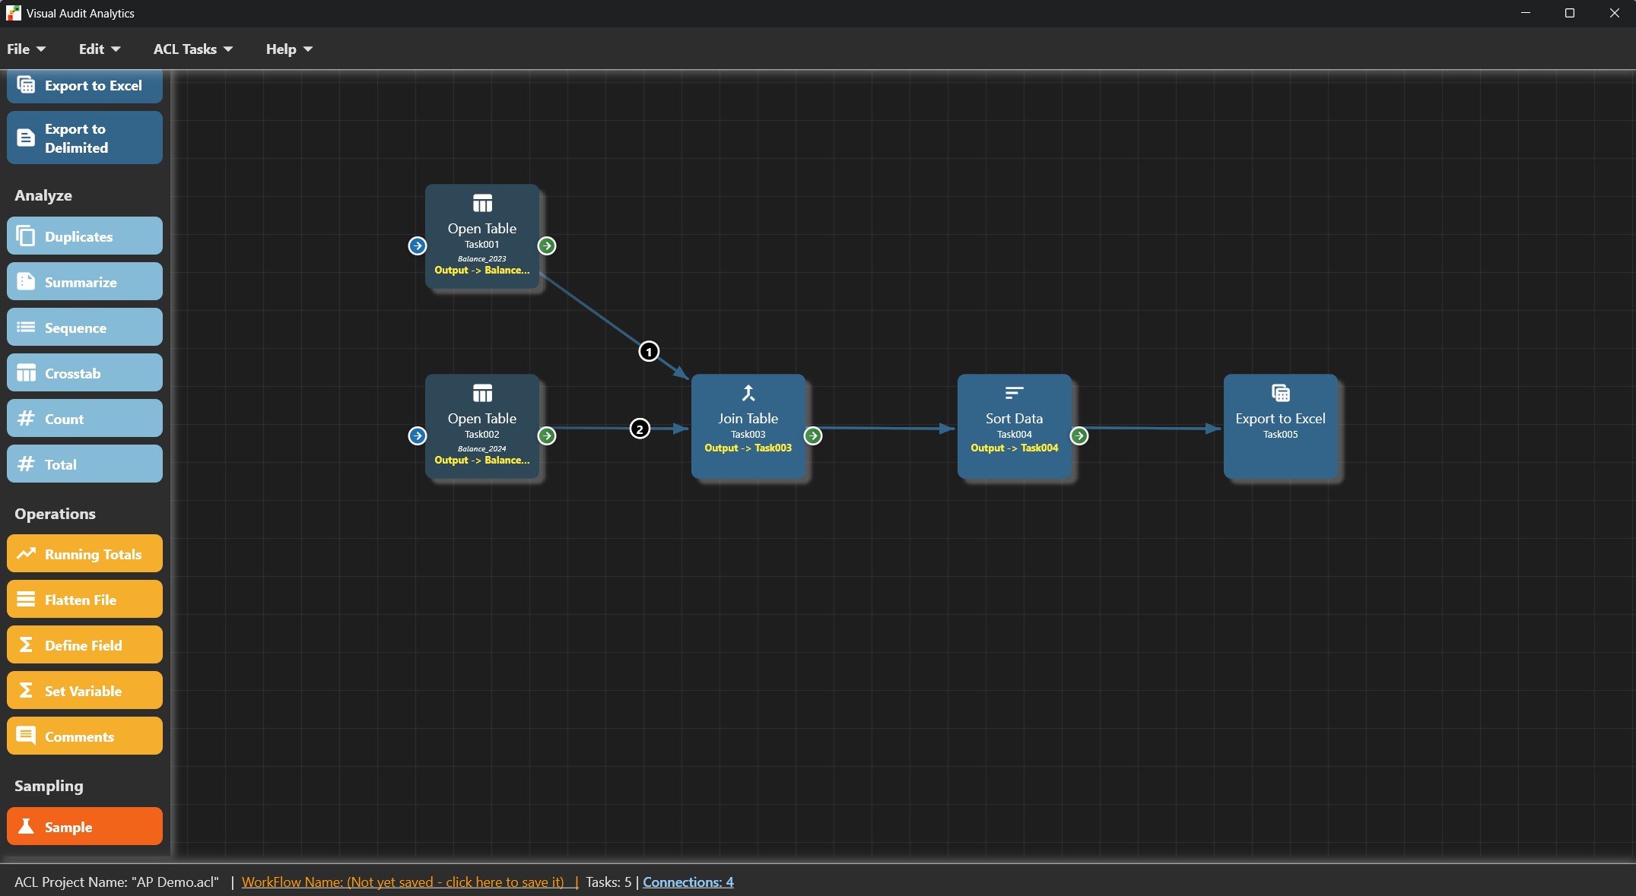Click the Summarize button
Screen dimensions: 1636x896
84,282
